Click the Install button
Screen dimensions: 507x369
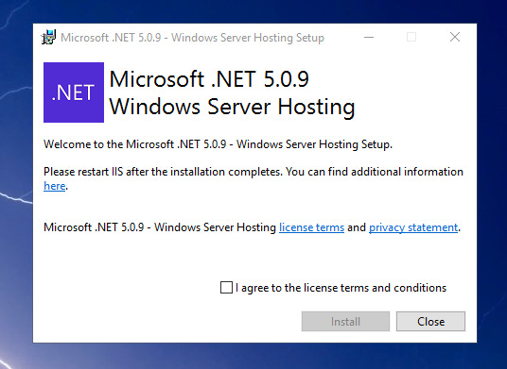[345, 321]
